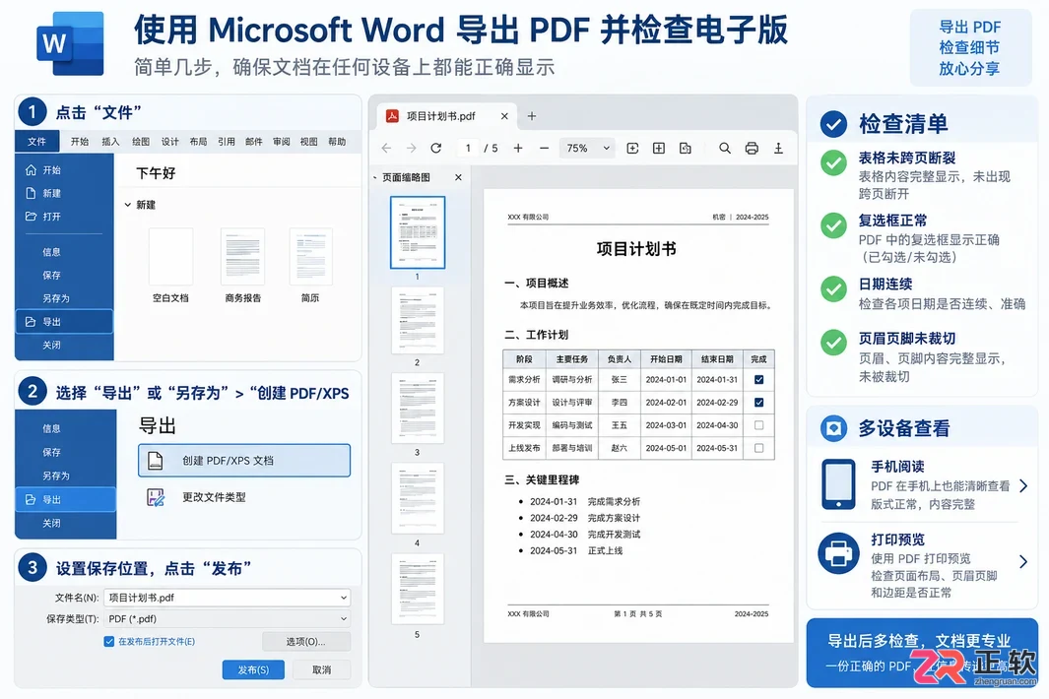Switch to the 视图 ribbon tab
Screen dimensions: 1049x699
pyautogui.click(x=308, y=141)
